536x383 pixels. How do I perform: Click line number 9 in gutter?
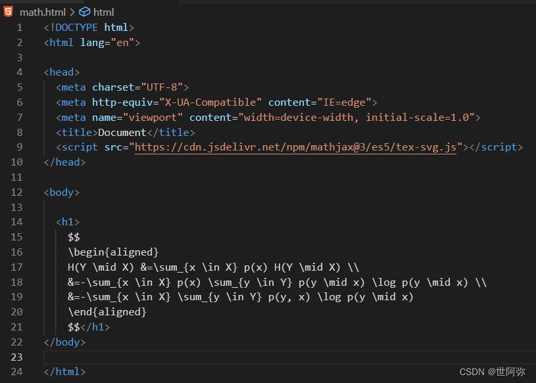20,147
